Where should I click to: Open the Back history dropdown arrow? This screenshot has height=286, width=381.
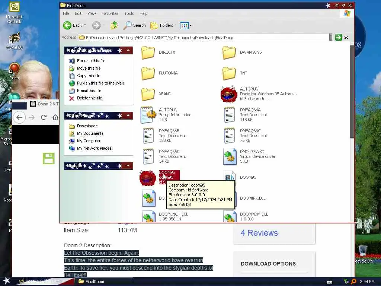tap(85, 25)
